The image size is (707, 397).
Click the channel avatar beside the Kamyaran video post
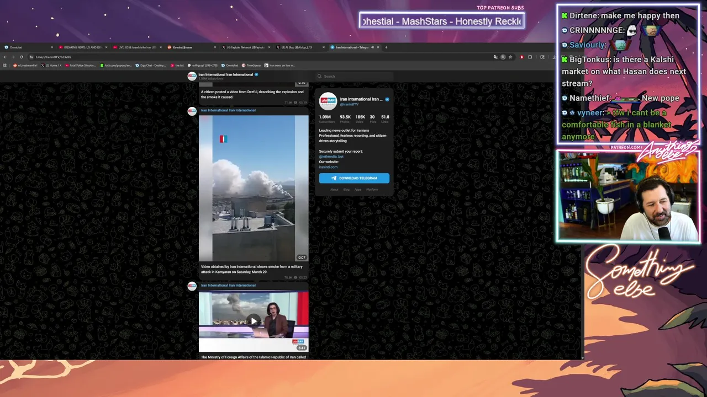pos(192,111)
